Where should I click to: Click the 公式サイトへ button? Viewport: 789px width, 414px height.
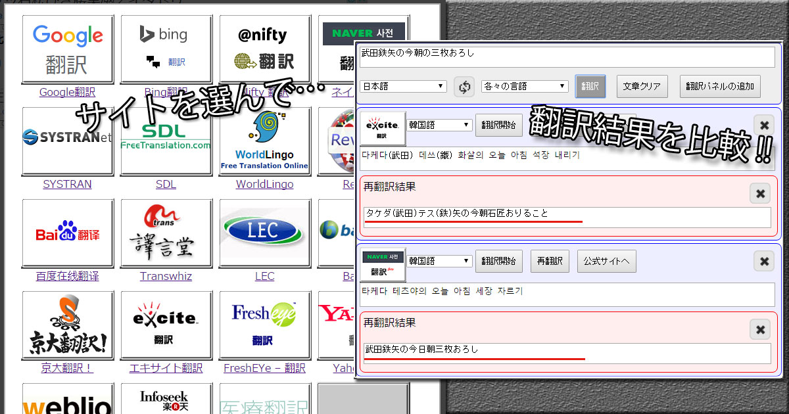tap(606, 262)
